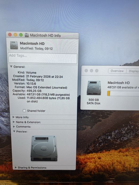Click the Kind value Volume
Viewport: 139px width, 185px height.
coord(31,72)
